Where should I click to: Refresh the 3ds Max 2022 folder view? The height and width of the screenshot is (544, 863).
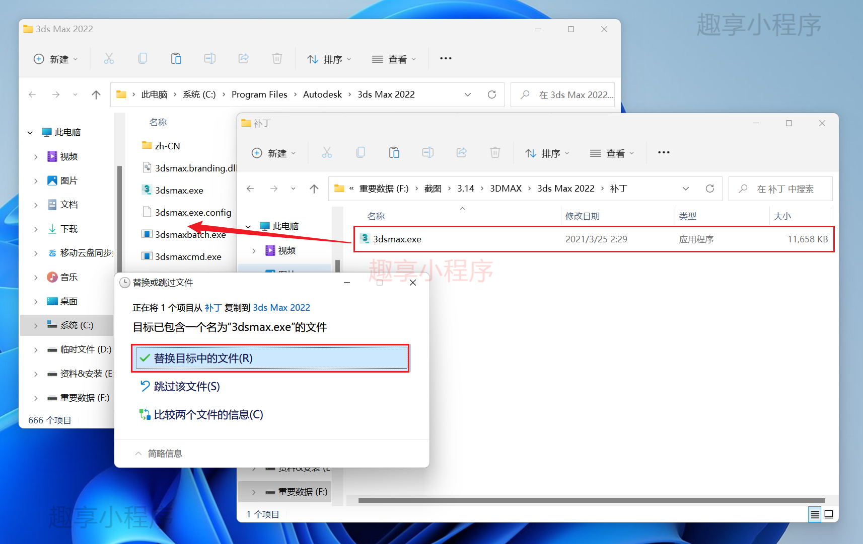click(492, 95)
